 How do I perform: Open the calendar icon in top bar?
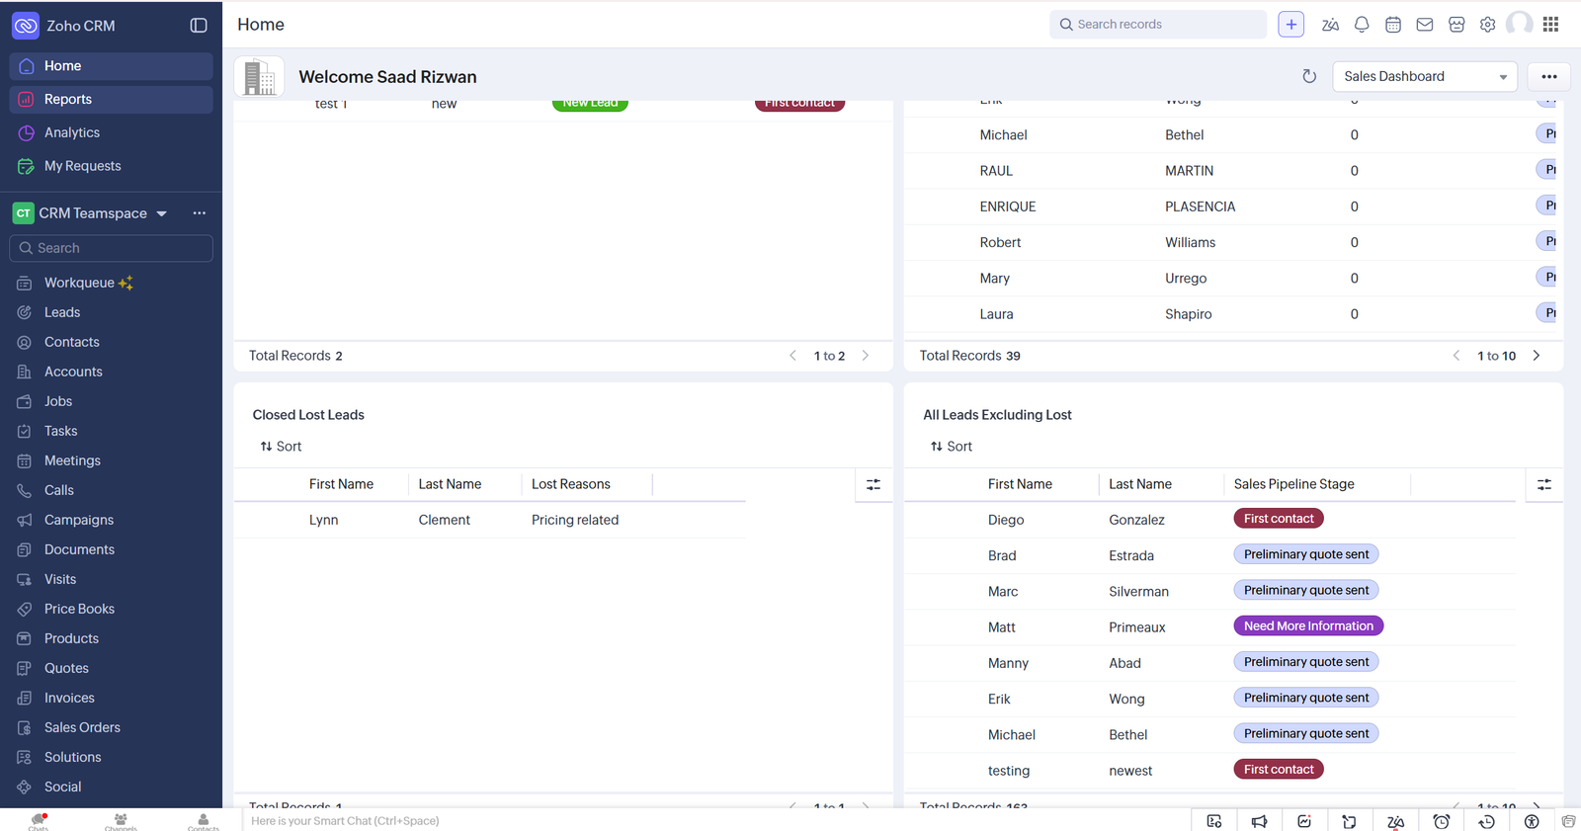[x=1393, y=25]
